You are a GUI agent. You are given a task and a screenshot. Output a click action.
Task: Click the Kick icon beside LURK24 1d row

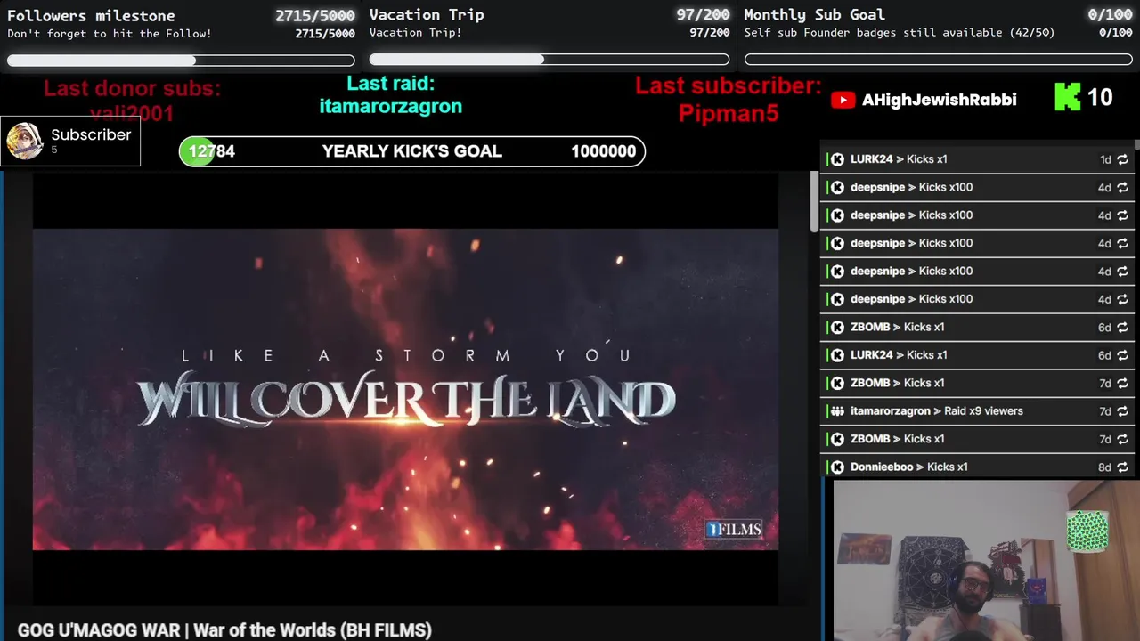pyautogui.click(x=837, y=159)
